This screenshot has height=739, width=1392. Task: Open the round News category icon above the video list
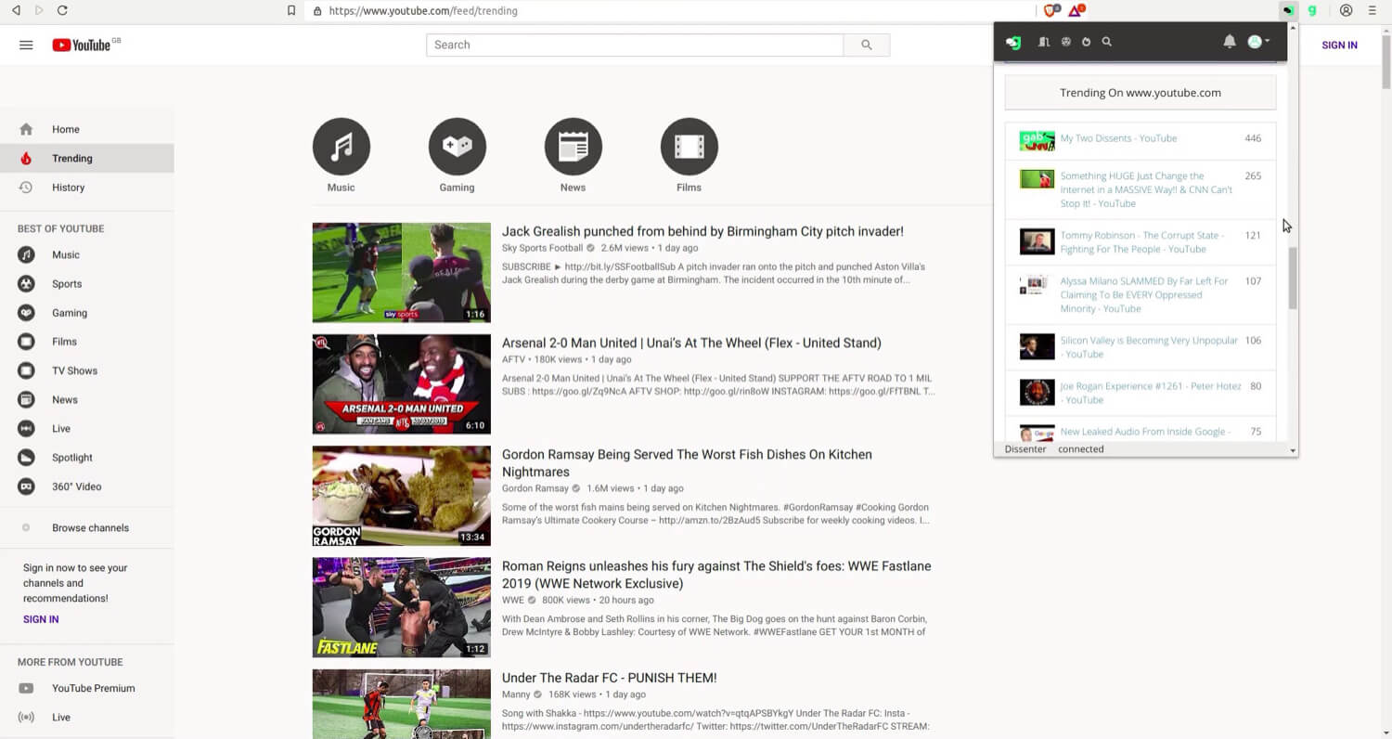tap(574, 147)
